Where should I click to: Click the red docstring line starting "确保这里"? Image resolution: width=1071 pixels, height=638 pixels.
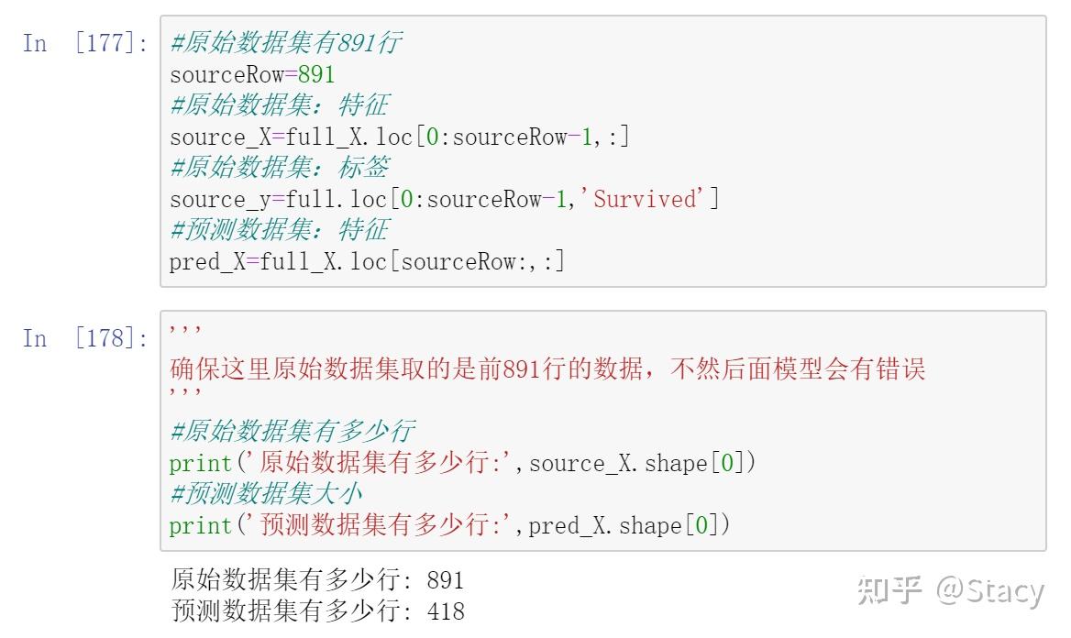[x=547, y=368]
